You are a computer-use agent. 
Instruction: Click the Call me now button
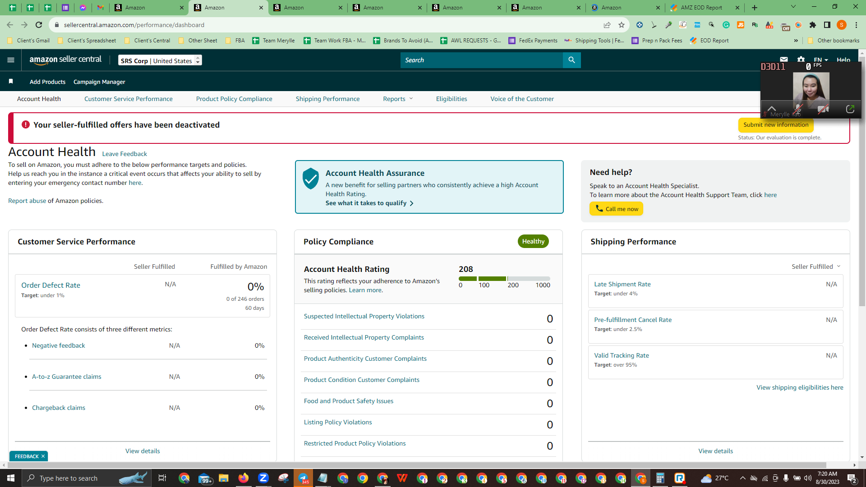click(x=617, y=209)
